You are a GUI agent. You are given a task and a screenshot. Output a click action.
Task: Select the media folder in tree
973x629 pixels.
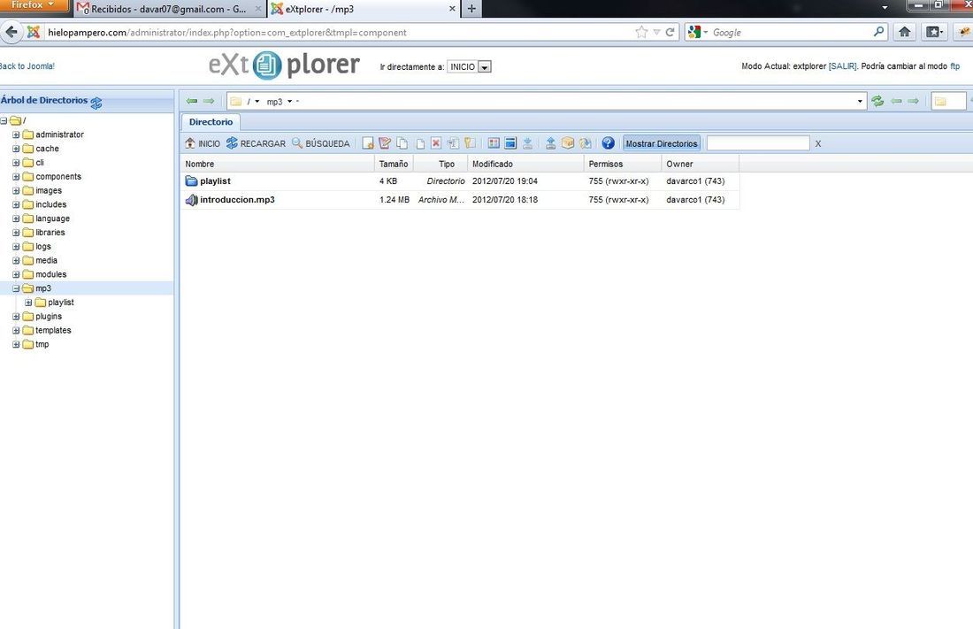[x=47, y=260]
